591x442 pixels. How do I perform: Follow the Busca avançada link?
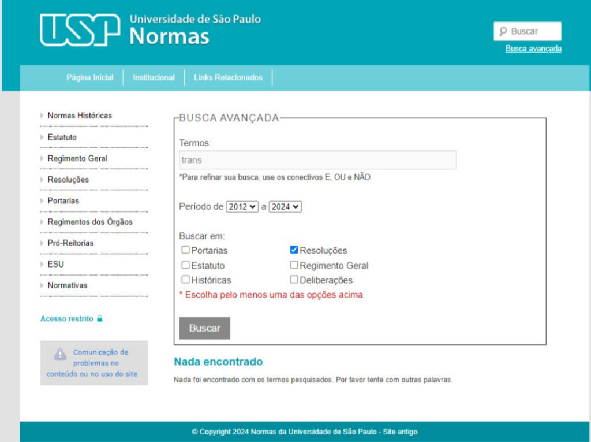tap(533, 49)
